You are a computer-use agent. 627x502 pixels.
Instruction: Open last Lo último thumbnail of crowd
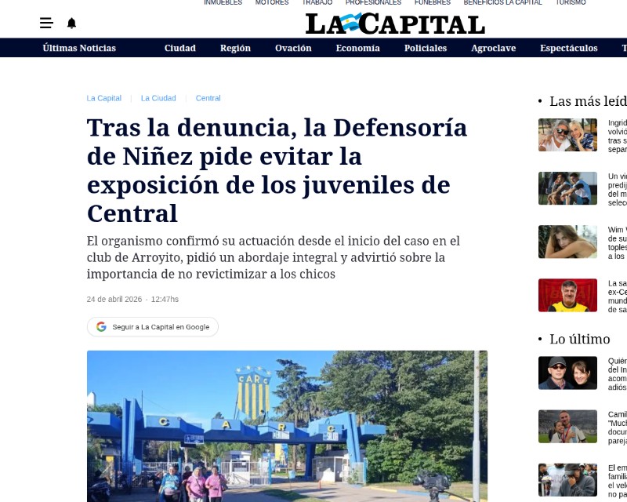[567, 479]
